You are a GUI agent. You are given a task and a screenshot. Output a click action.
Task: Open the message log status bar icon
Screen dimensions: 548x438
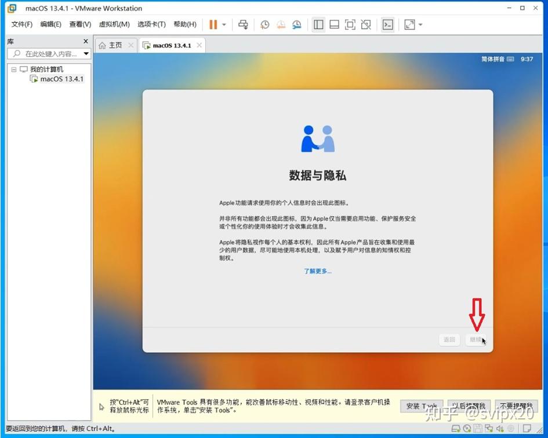click(527, 429)
